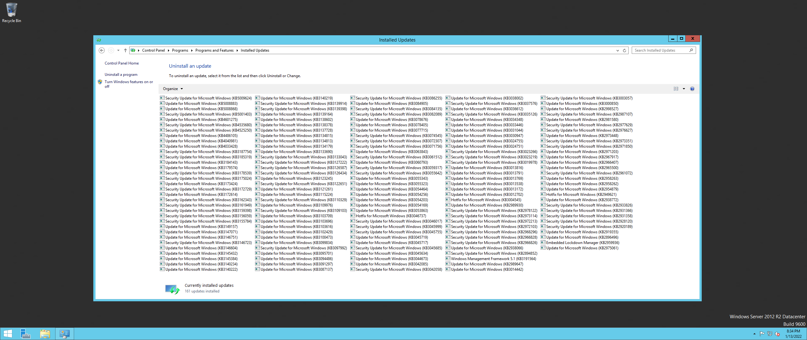The image size is (807, 340).
Task: Open File Explorer from taskbar
Action: [x=45, y=334]
